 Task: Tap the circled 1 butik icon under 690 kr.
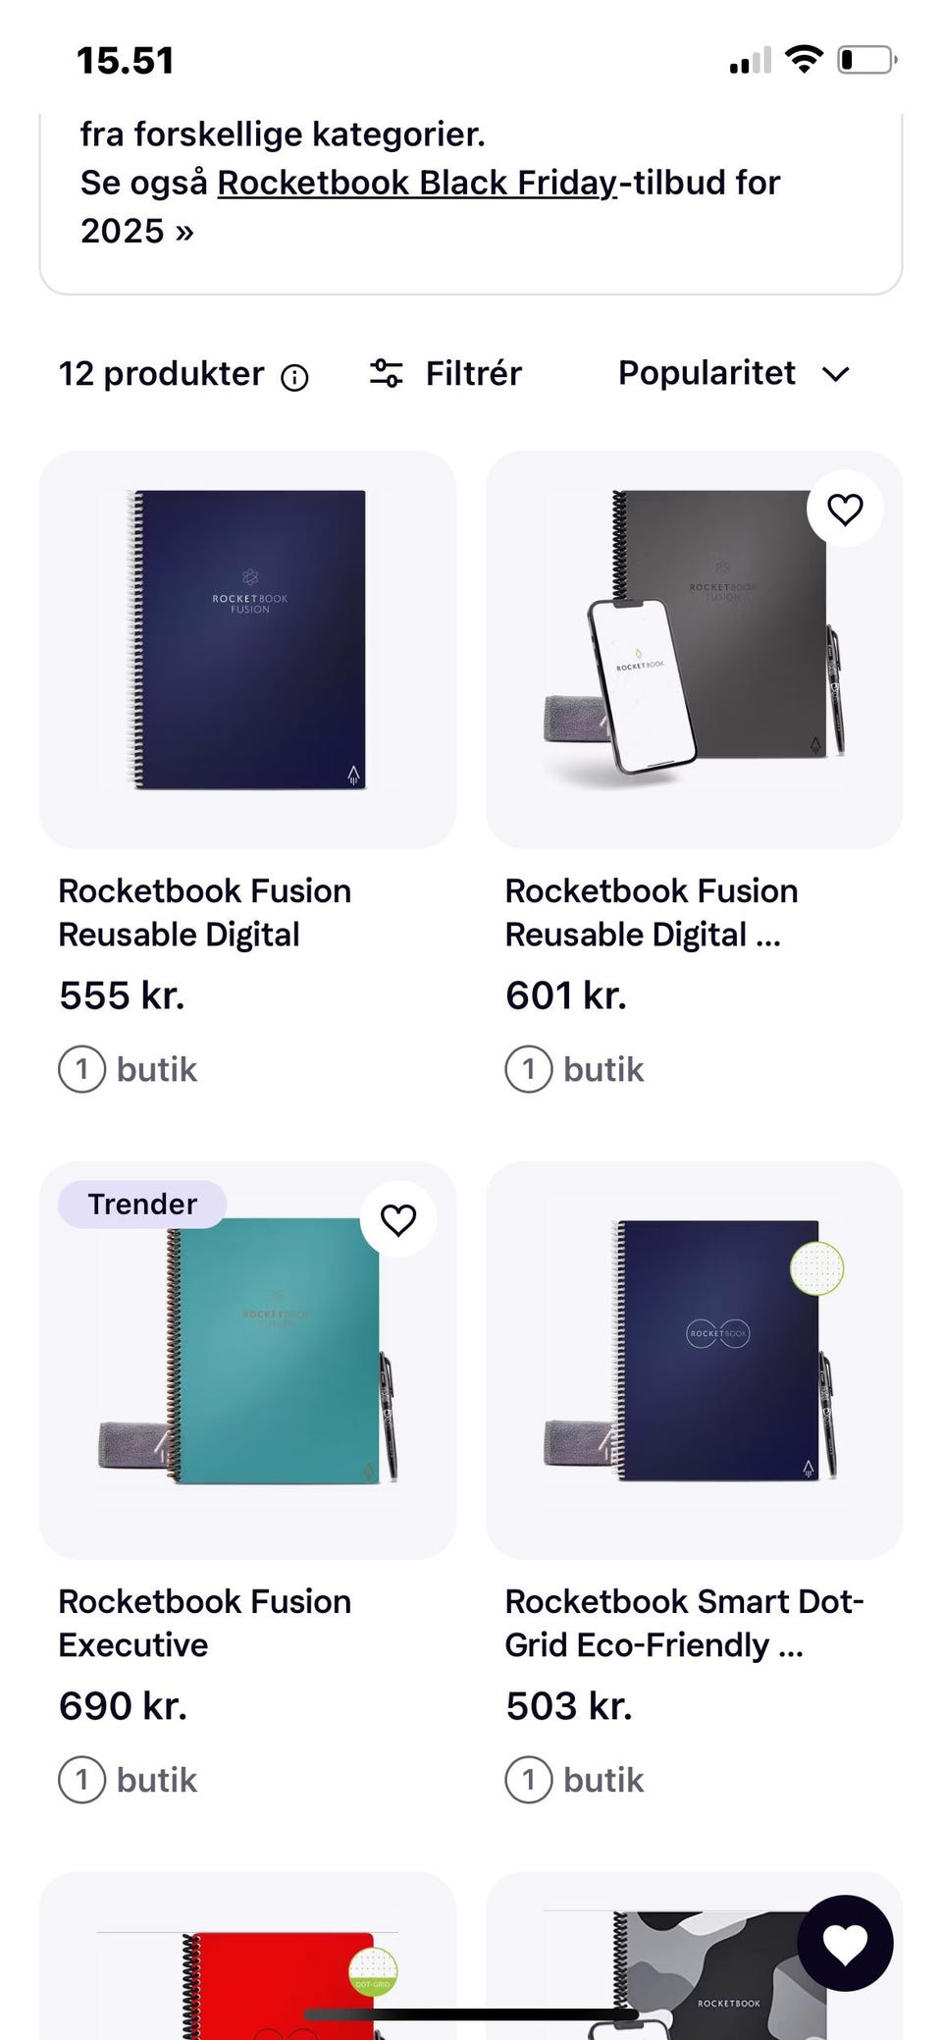click(81, 1780)
